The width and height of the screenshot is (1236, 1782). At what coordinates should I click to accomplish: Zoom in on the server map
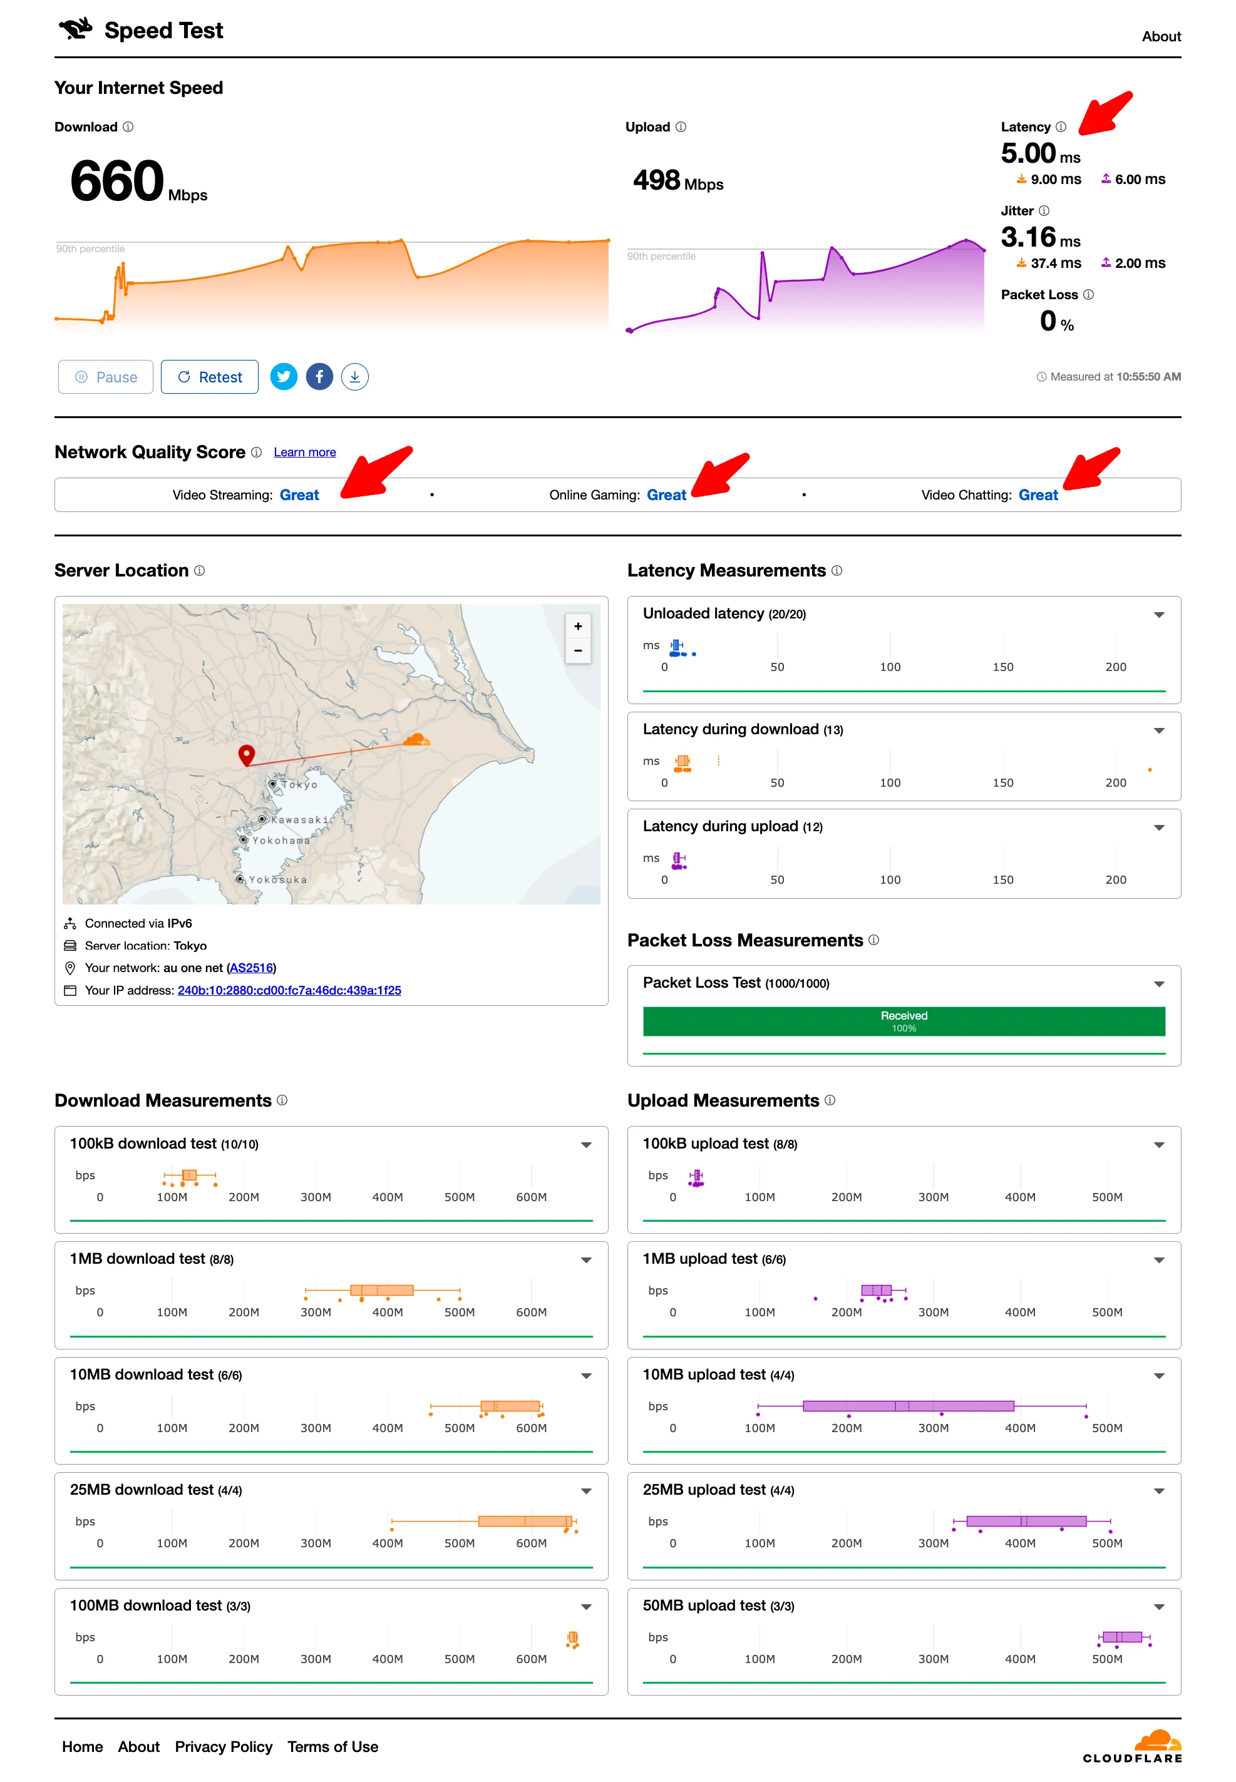[x=578, y=627]
